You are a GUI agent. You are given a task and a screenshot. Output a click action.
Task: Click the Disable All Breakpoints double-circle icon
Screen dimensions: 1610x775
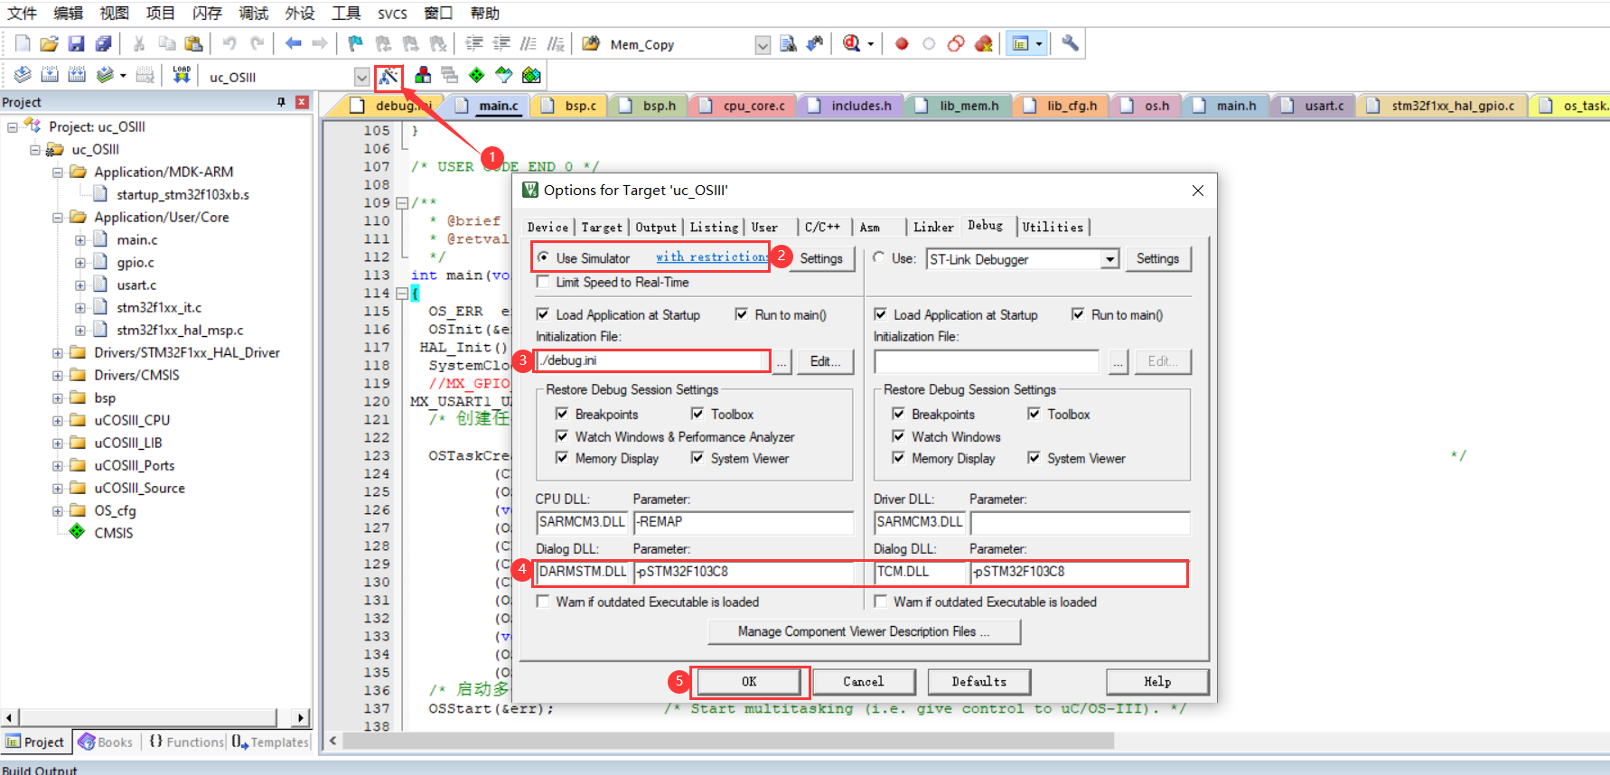pos(956,43)
